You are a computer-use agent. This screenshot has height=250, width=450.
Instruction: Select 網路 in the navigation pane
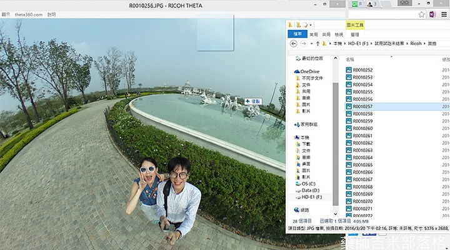tap(304, 210)
